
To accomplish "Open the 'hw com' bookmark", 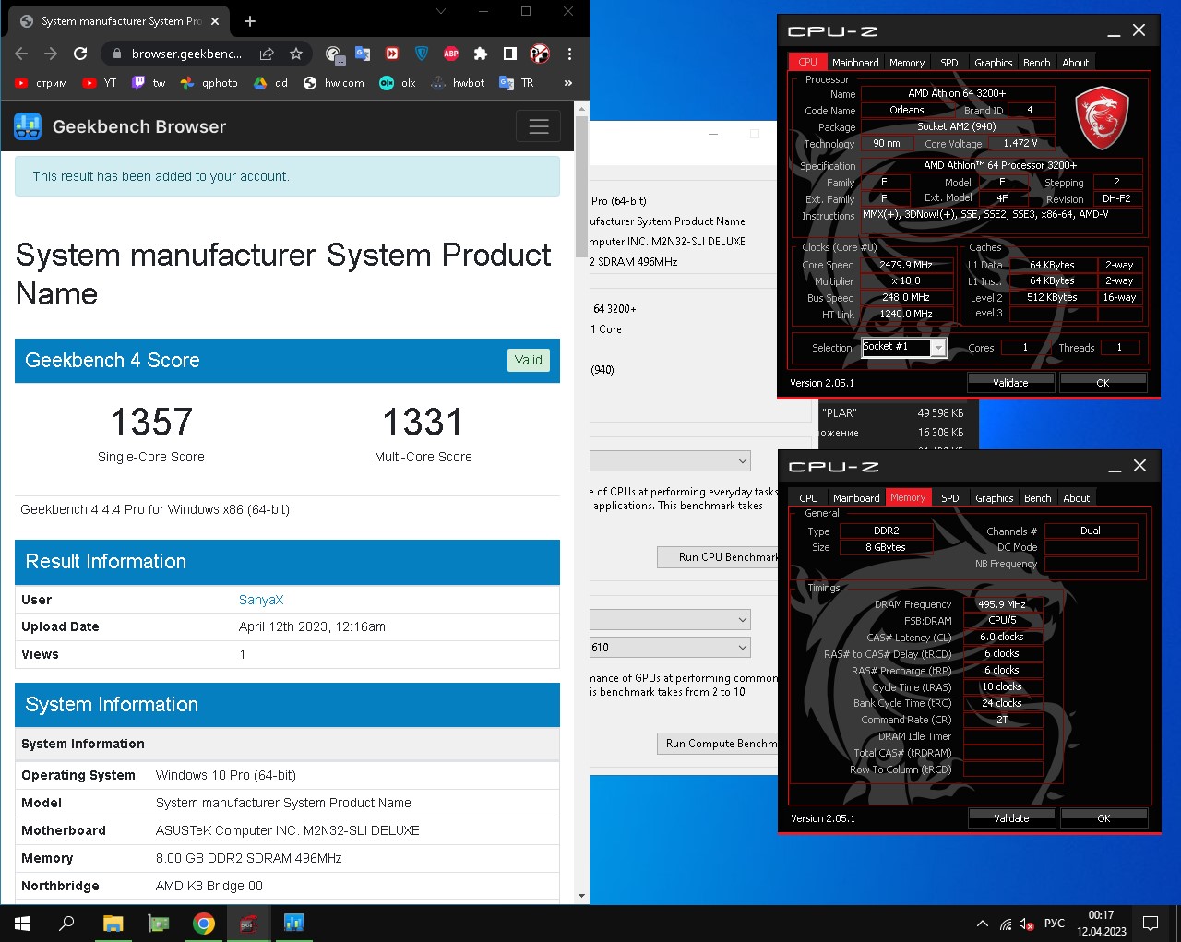I will click(x=334, y=83).
